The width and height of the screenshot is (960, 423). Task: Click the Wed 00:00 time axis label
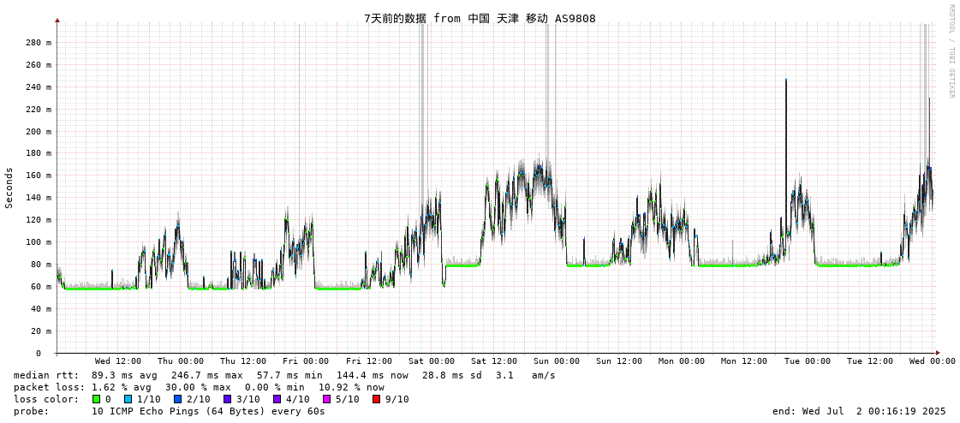tap(933, 361)
